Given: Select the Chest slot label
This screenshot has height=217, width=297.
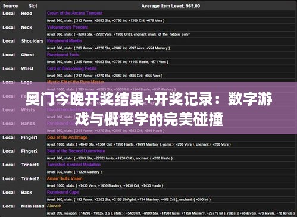Looking at the screenshot, I should tap(27, 55).
